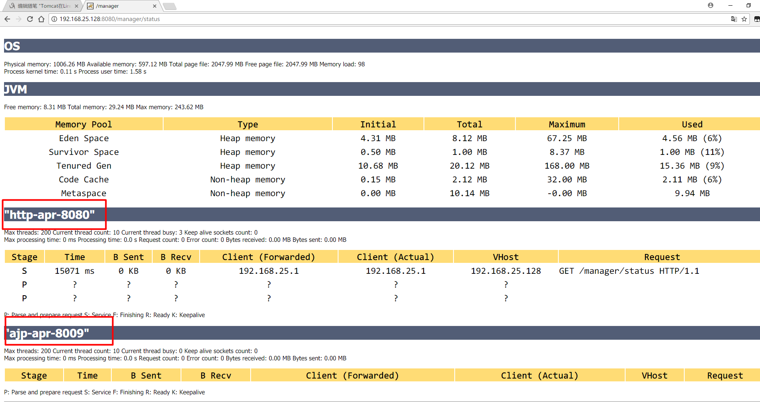Click the VHost header in ajp-apr-8009 table
Viewport: 760px width, 402px height.
[654, 375]
